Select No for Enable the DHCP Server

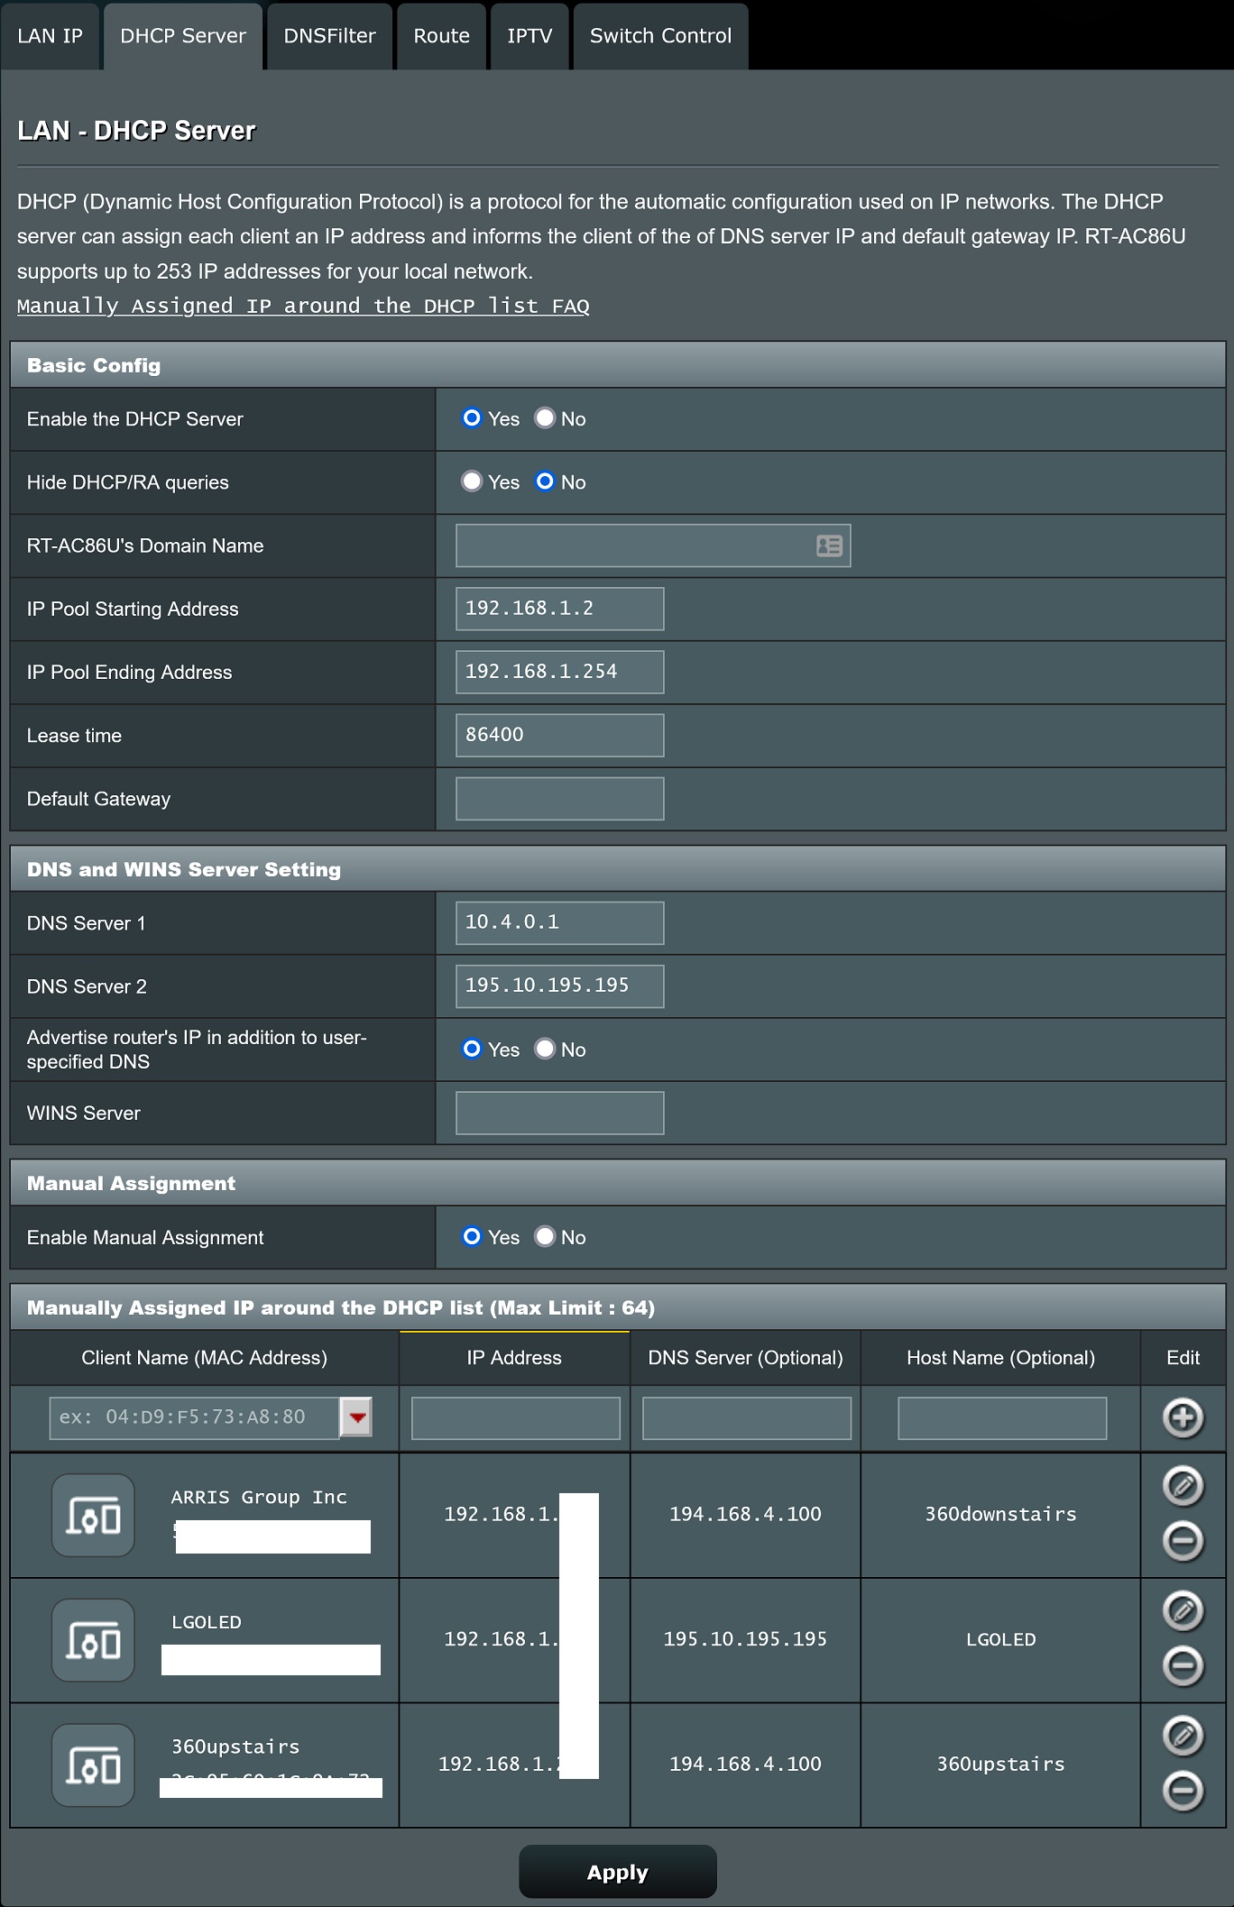(x=545, y=418)
